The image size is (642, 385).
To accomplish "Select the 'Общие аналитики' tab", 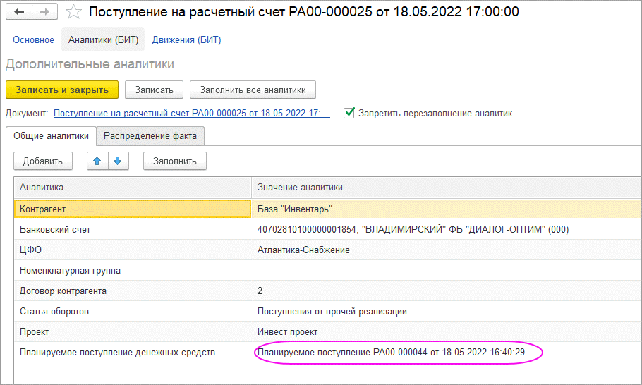I will 50,135.
